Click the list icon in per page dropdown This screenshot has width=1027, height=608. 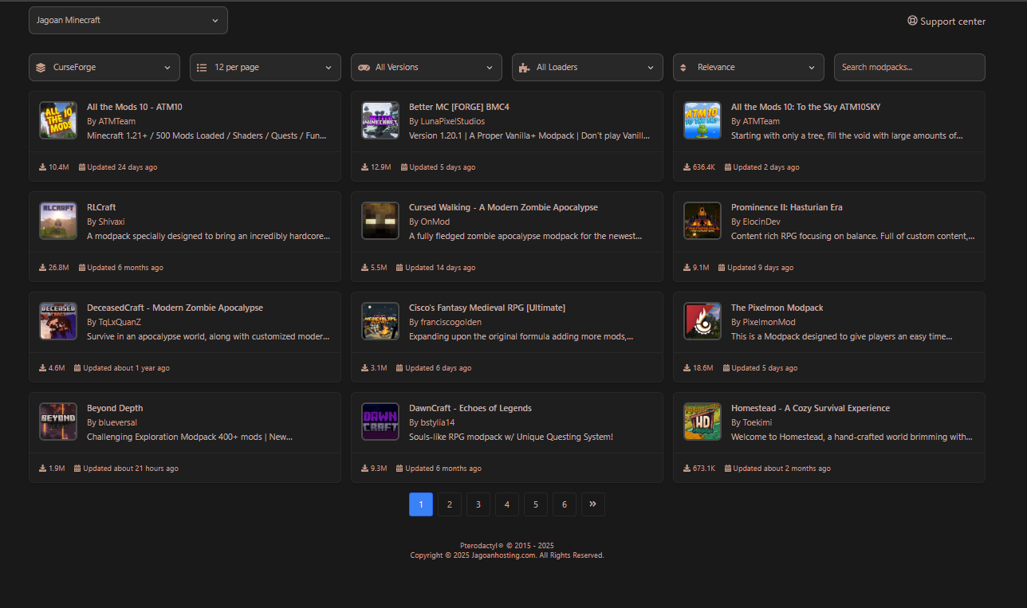(202, 68)
